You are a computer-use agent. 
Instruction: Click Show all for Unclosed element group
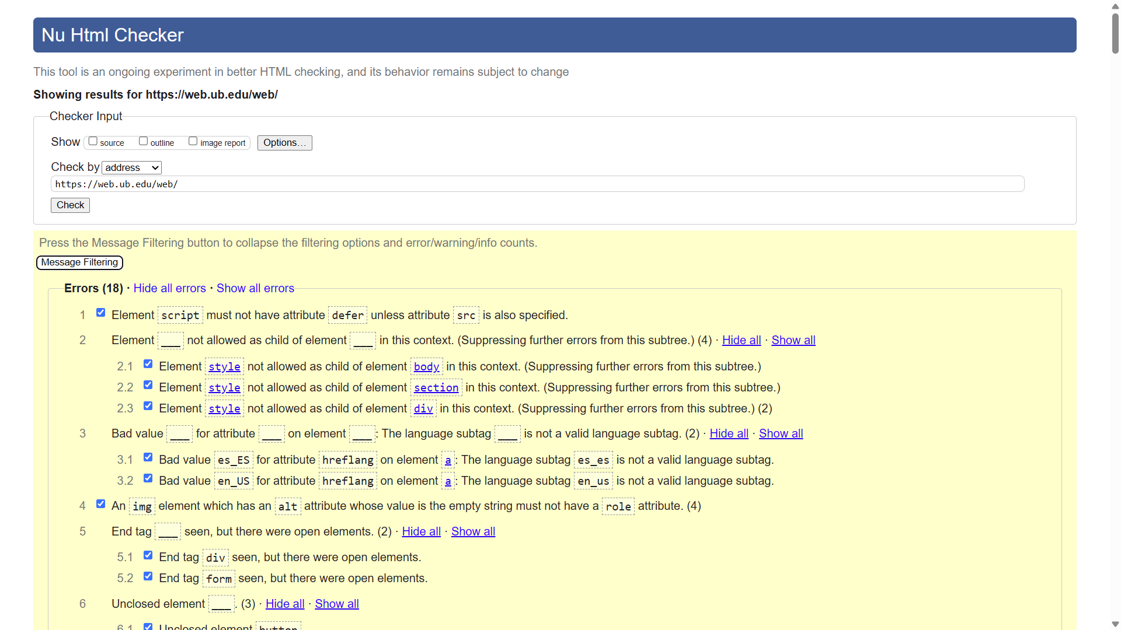(x=337, y=604)
